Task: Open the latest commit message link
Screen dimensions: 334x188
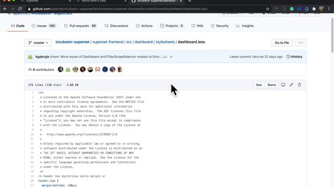Action: click(105, 57)
